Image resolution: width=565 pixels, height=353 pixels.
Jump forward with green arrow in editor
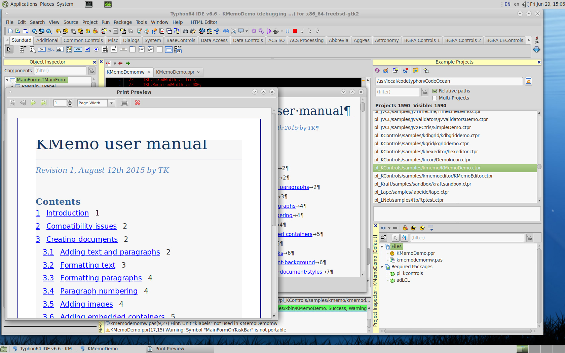(128, 63)
